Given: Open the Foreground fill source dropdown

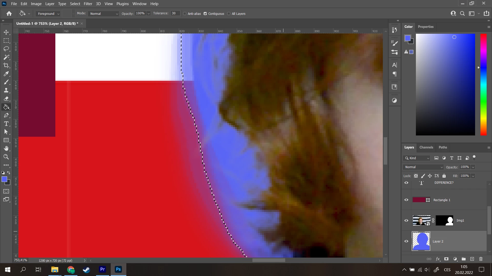Looking at the screenshot, I should click(x=48, y=14).
